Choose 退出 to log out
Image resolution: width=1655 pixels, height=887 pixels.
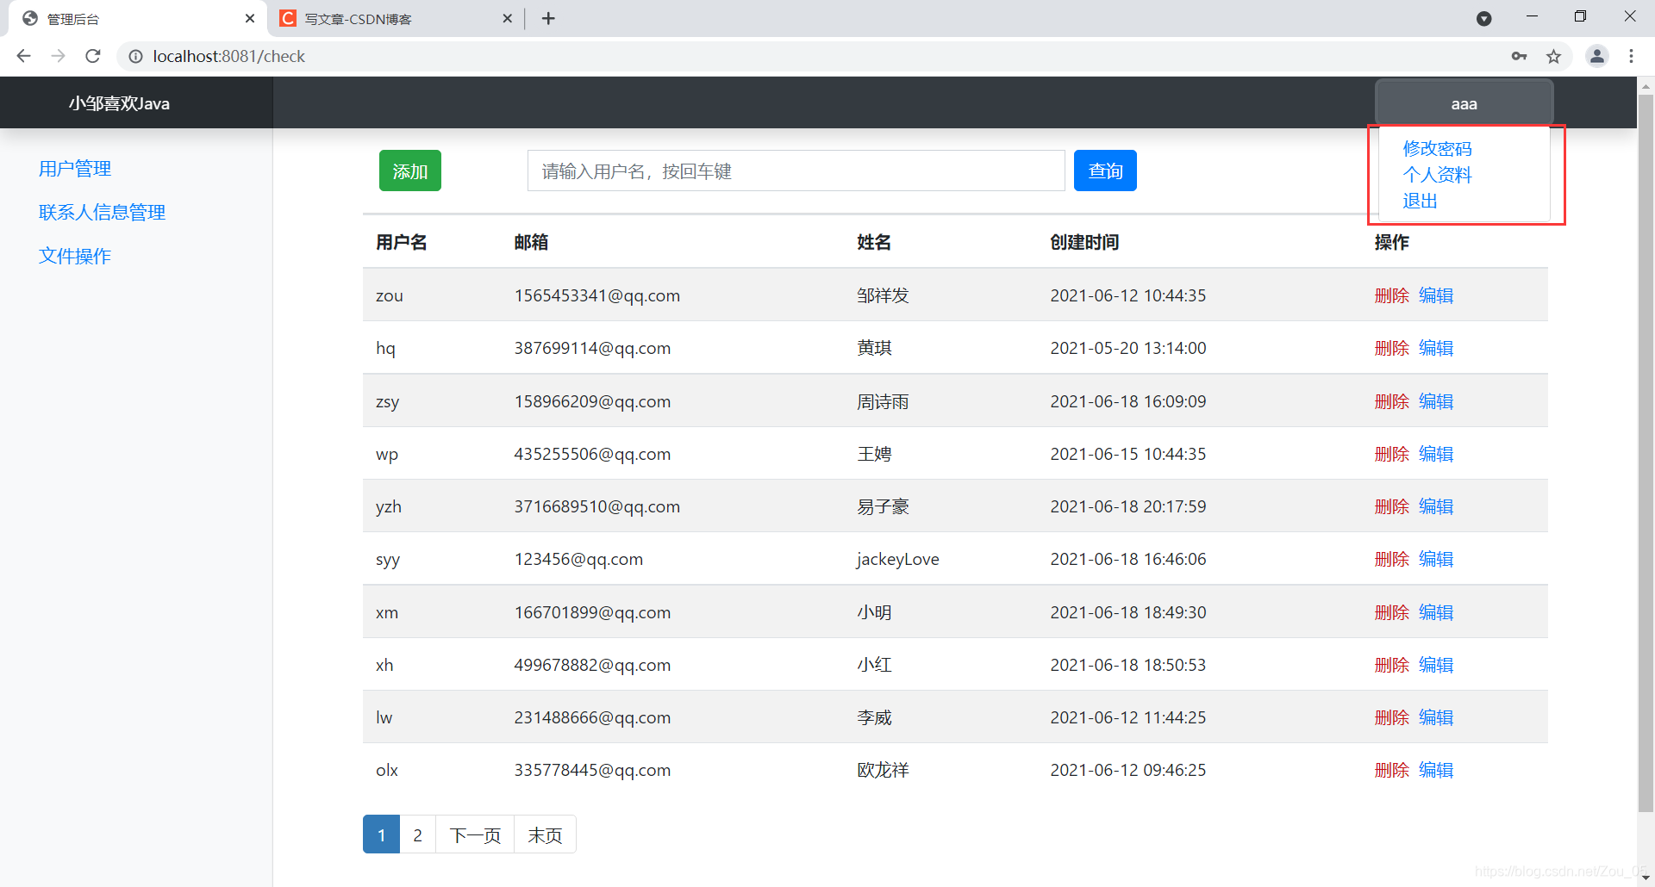pos(1420,201)
